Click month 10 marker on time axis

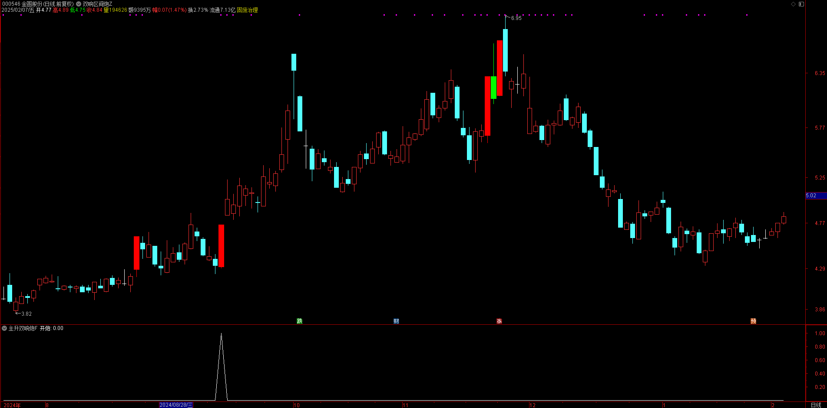tap(297, 405)
